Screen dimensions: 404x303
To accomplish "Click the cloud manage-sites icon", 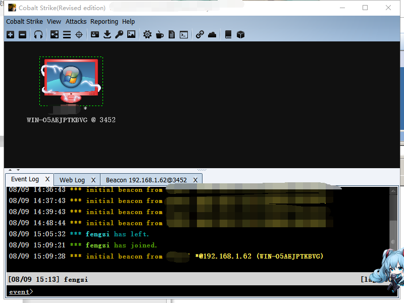I will tap(212, 34).
